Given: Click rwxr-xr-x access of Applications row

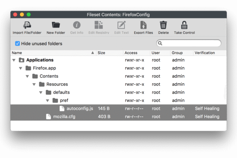Looking at the screenshot, I should (134, 60).
